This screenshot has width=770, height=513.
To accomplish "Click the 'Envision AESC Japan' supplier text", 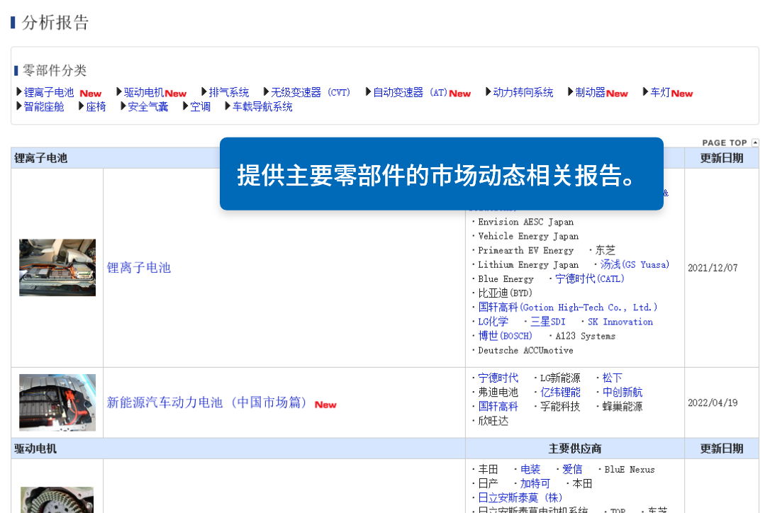I will (526, 222).
